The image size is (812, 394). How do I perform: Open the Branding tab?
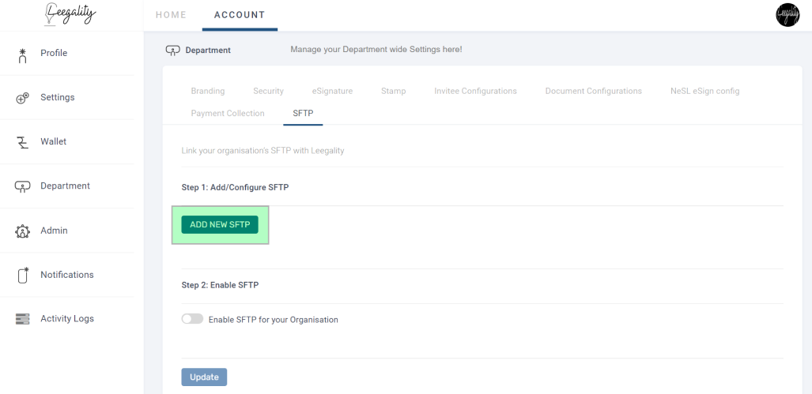[x=208, y=91]
